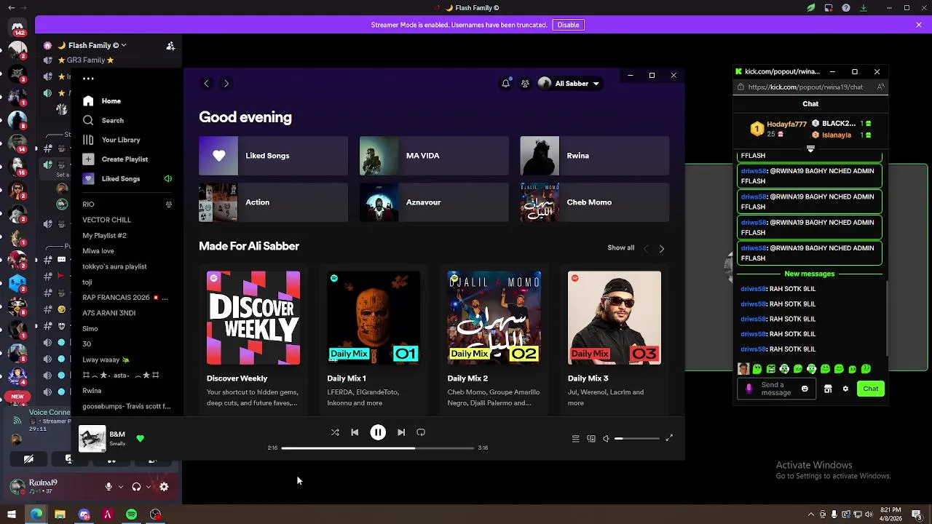The width and height of the screenshot is (932, 524).
Task: Open VECTOR CHILL playlist
Action: [106, 220]
